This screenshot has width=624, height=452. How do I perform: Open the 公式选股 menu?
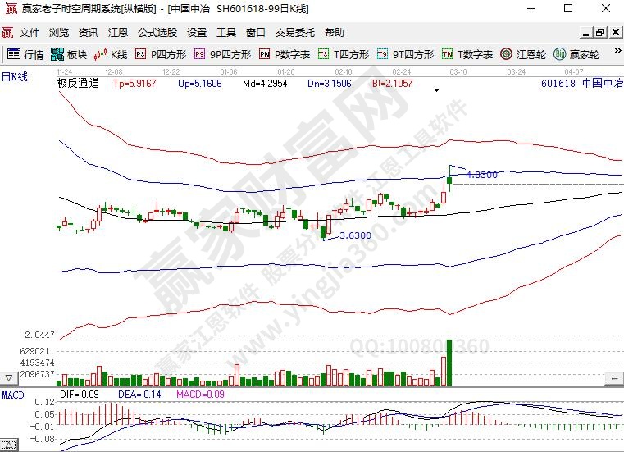click(157, 33)
